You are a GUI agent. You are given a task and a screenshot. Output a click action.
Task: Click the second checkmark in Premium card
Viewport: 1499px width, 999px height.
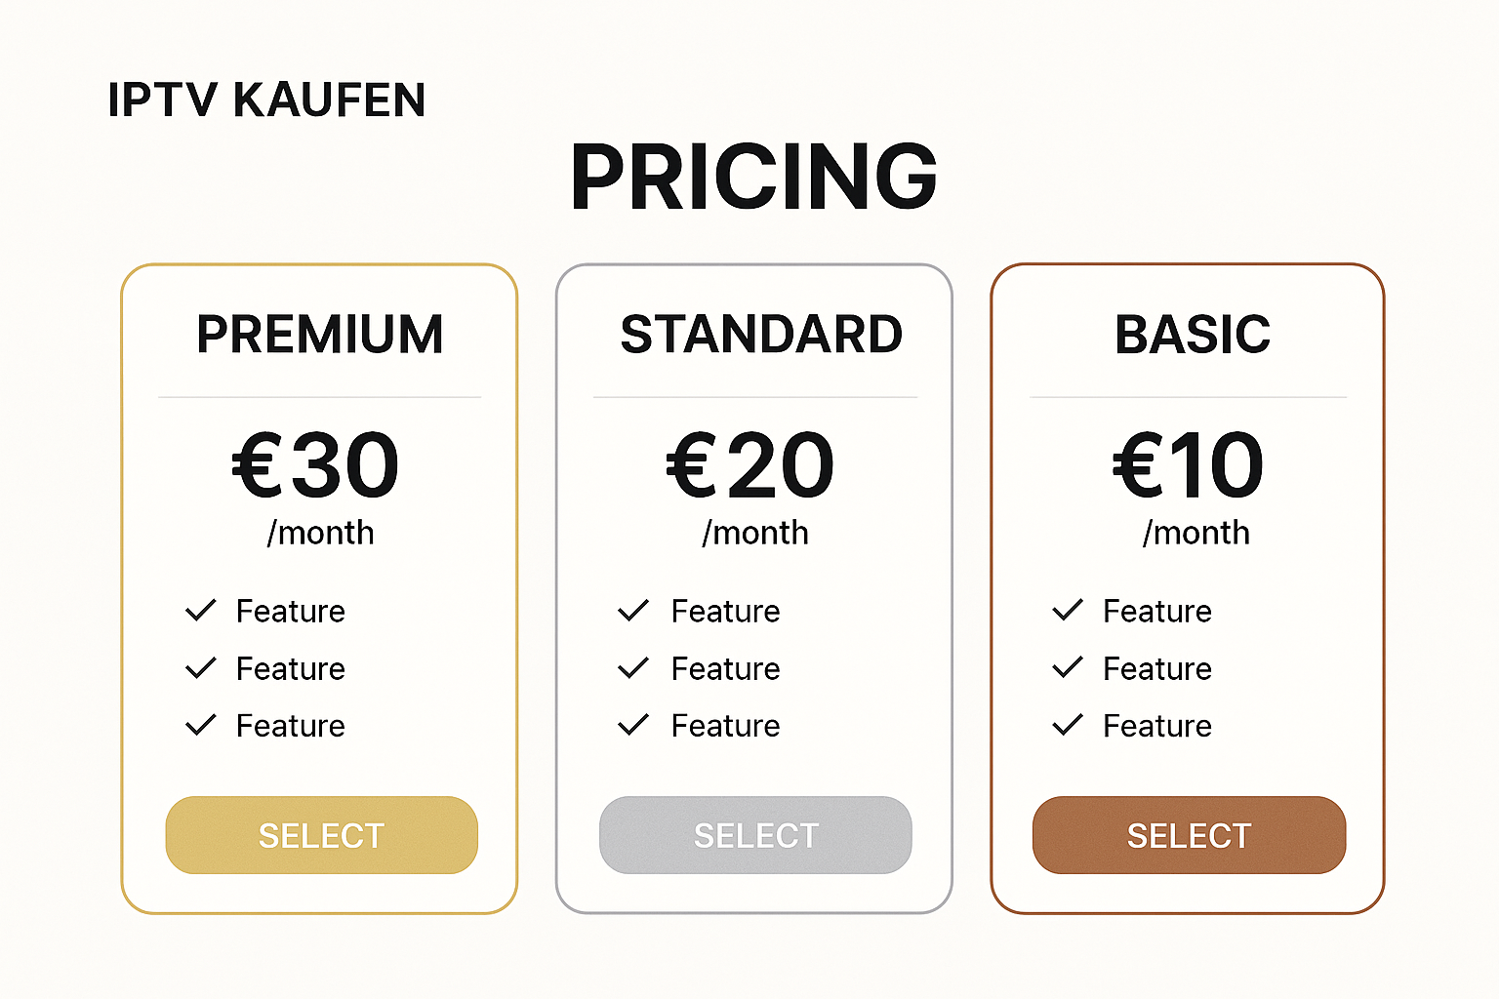[x=200, y=668]
